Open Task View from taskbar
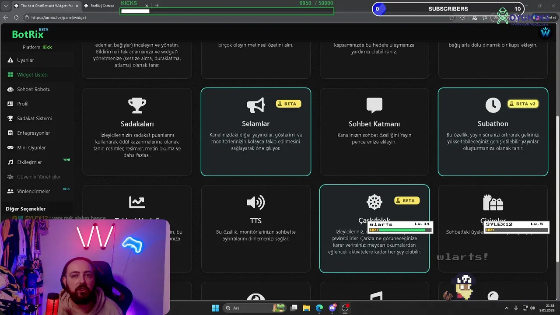This screenshot has height=315, width=560. coord(294,308)
